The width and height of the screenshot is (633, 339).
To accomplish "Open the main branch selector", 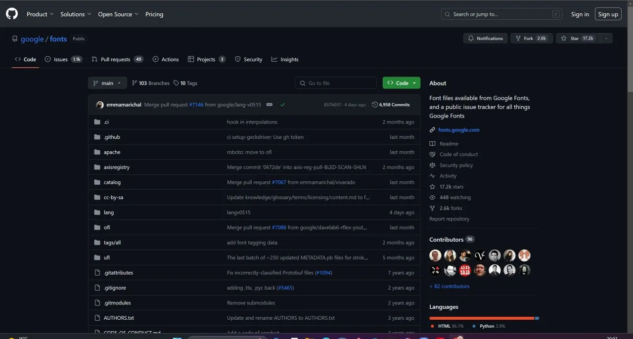I will (x=107, y=83).
